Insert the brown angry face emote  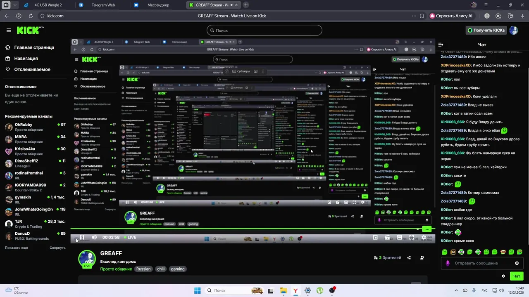[x=453, y=252]
